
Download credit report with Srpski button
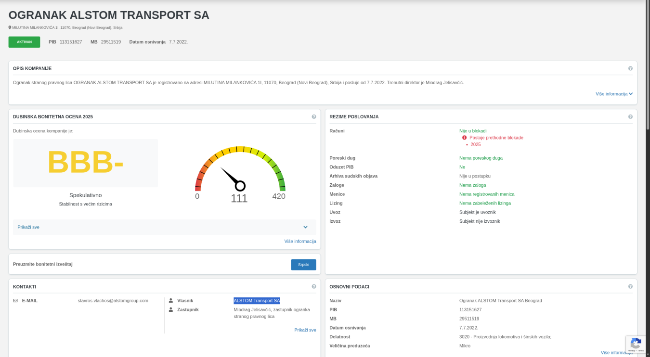[303, 265]
